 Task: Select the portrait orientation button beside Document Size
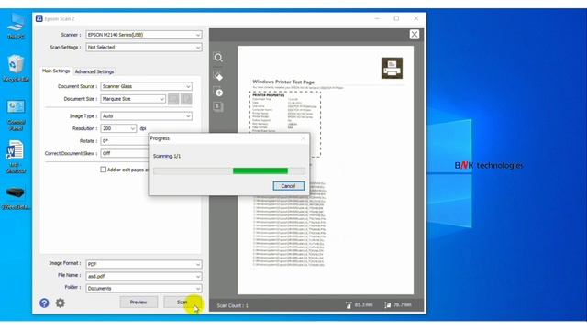(173, 99)
